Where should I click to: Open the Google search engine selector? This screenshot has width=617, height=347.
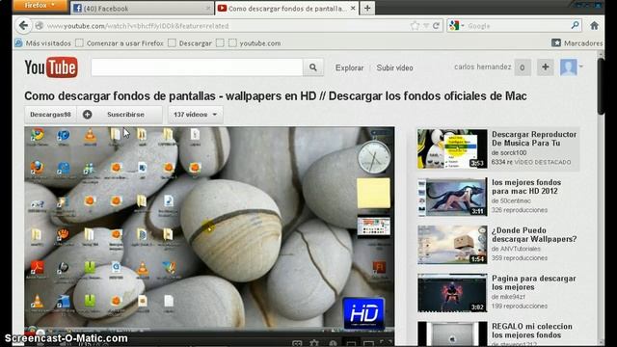click(x=456, y=26)
